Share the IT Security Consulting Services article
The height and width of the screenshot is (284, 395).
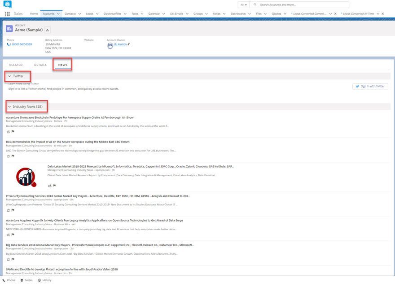tap(8, 210)
